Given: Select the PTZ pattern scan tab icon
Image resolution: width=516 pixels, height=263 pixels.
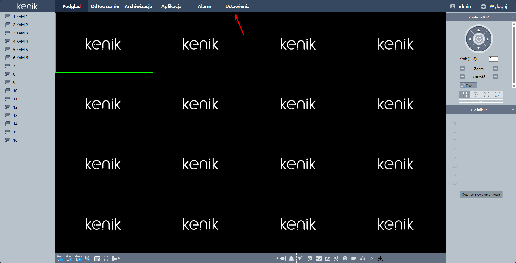Looking at the screenshot, I should pyautogui.click(x=487, y=95).
